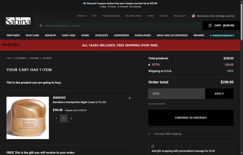Open the FAQ link
Image resolution: width=243 pixels, height=155 pixels.
click(94, 16)
